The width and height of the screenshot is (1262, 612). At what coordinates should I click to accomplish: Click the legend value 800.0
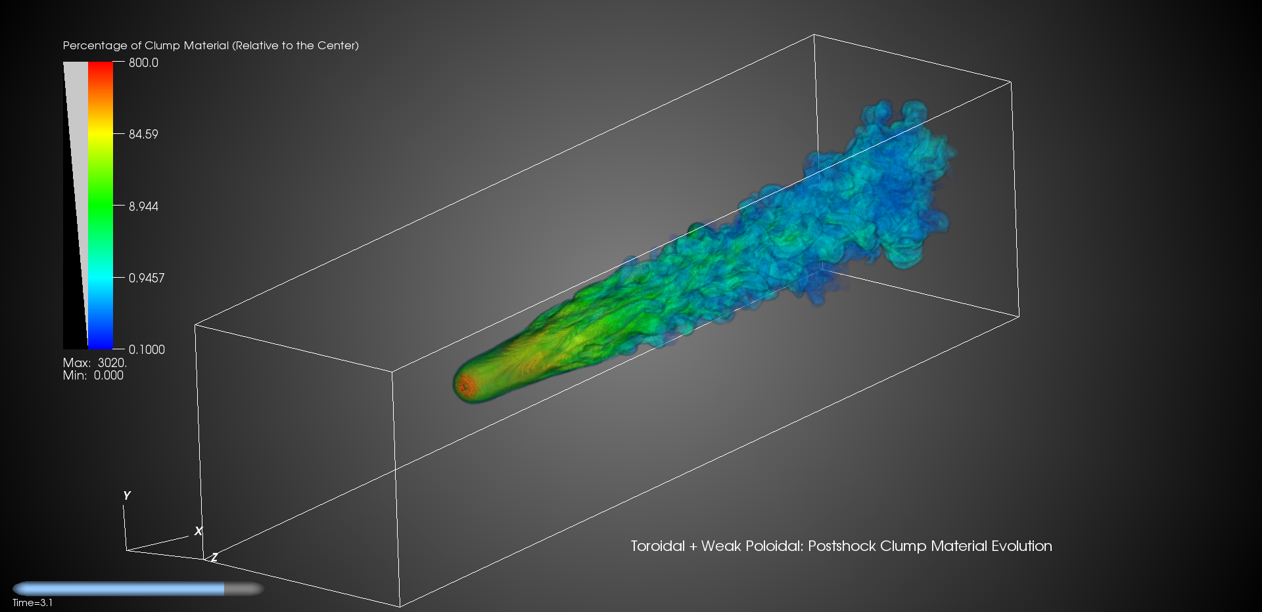[143, 63]
